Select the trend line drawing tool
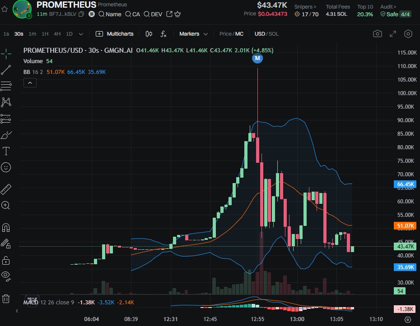The height and width of the screenshot is (326, 420). click(x=6, y=70)
